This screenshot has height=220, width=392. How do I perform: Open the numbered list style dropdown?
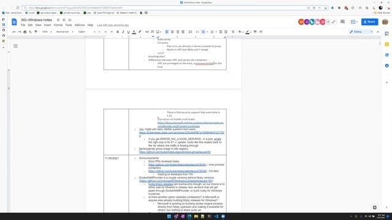(x=216, y=32)
